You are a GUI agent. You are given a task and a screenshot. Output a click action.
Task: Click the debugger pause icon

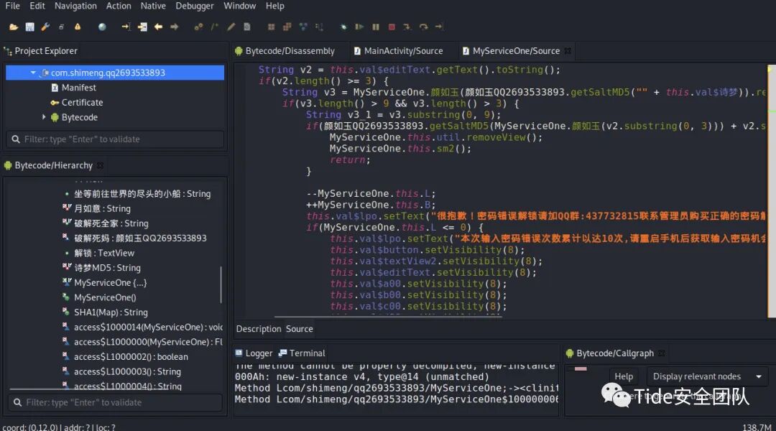[376, 27]
